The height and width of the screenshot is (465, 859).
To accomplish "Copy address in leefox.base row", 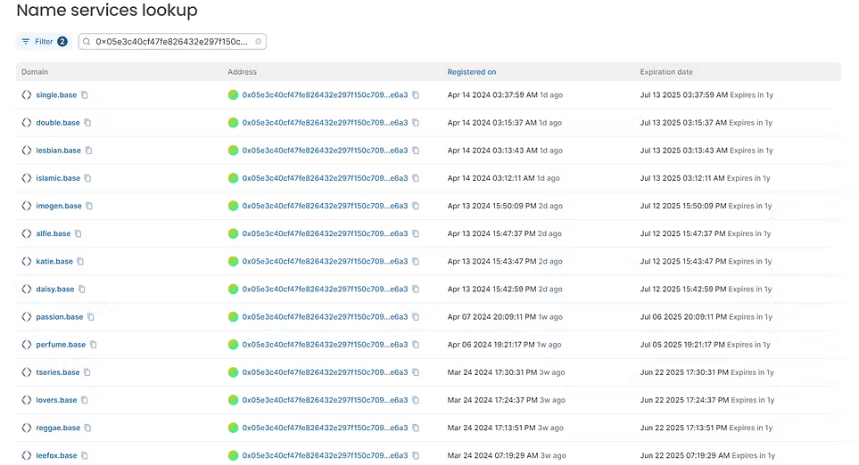I will click(x=416, y=455).
